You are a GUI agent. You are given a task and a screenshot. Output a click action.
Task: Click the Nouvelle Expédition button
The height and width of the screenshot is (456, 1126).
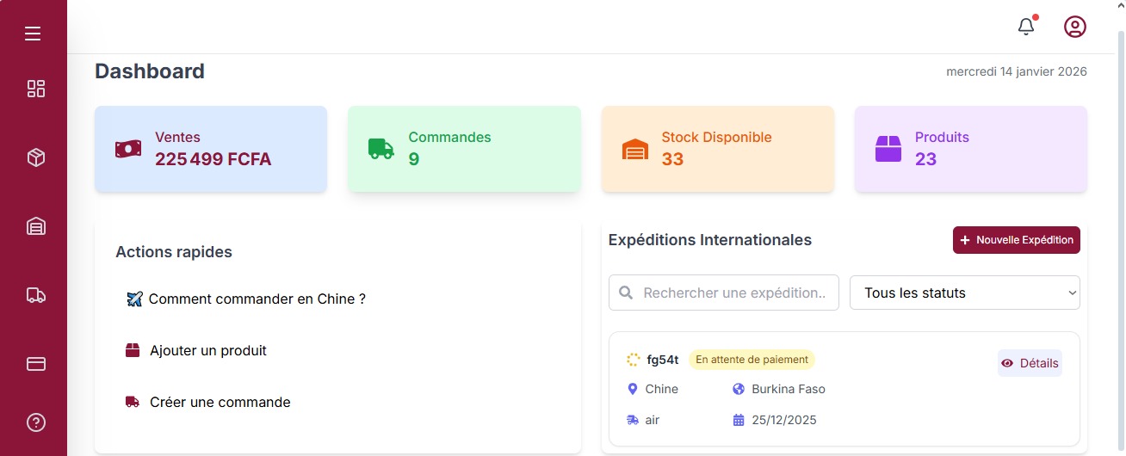point(1016,240)
